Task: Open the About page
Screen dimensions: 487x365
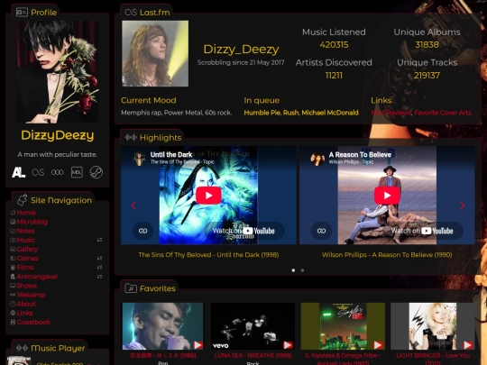Action: (26, 304)
